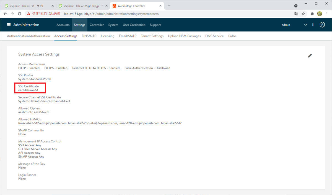Viewport: 332px width, 195px height.
Task: Open the DNS Service tab
Action: point(214,36)
